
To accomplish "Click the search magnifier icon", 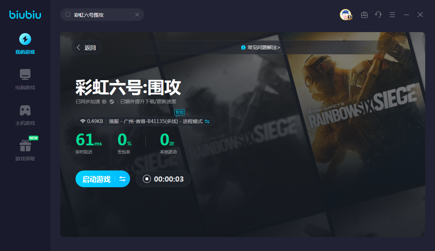I will click(x=68, y=15).
